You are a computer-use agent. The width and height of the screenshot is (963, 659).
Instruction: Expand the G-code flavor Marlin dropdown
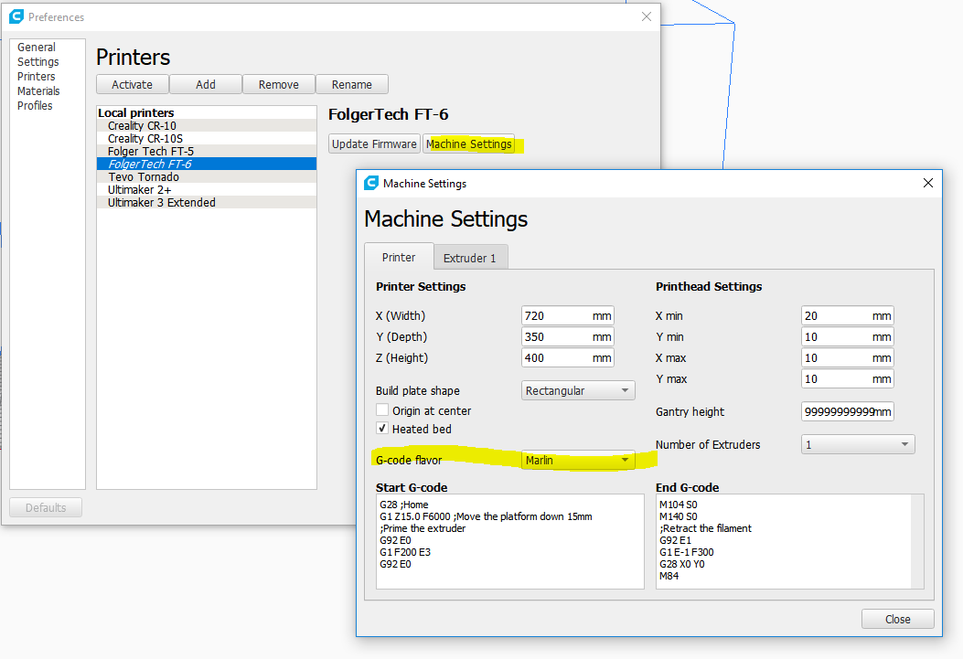[x=578, y=461]
